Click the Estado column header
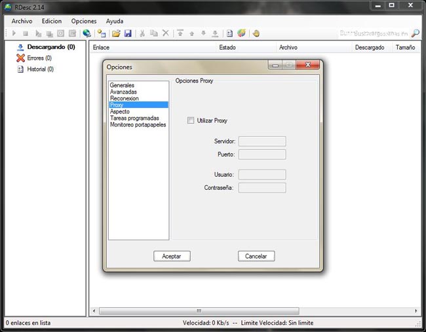 pyautogui.click(x=227, y=47)
